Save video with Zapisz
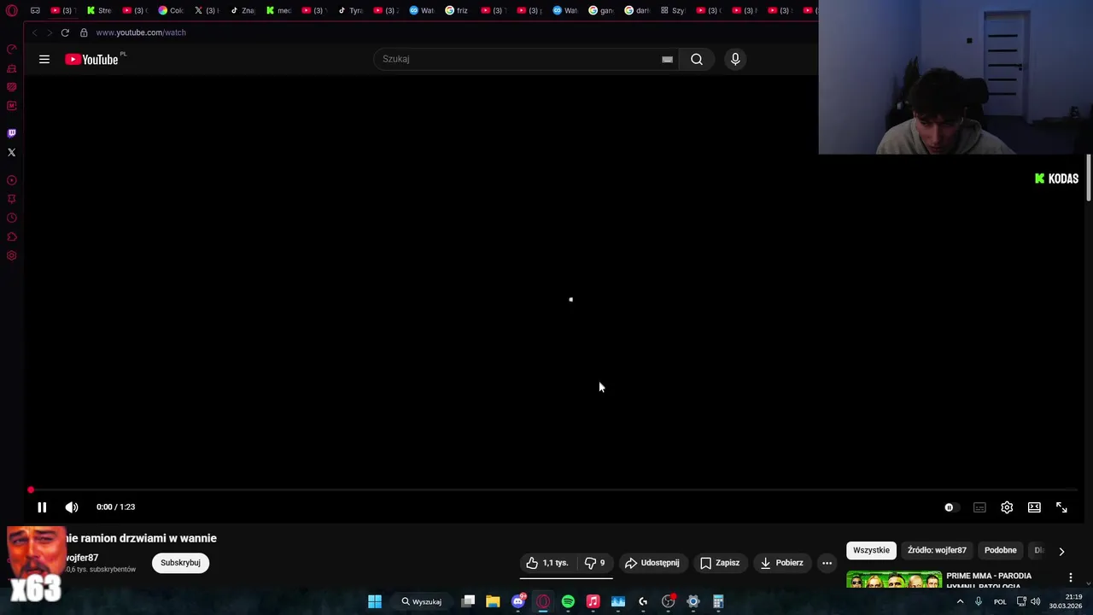1093x615 pixels. point(720,563)
